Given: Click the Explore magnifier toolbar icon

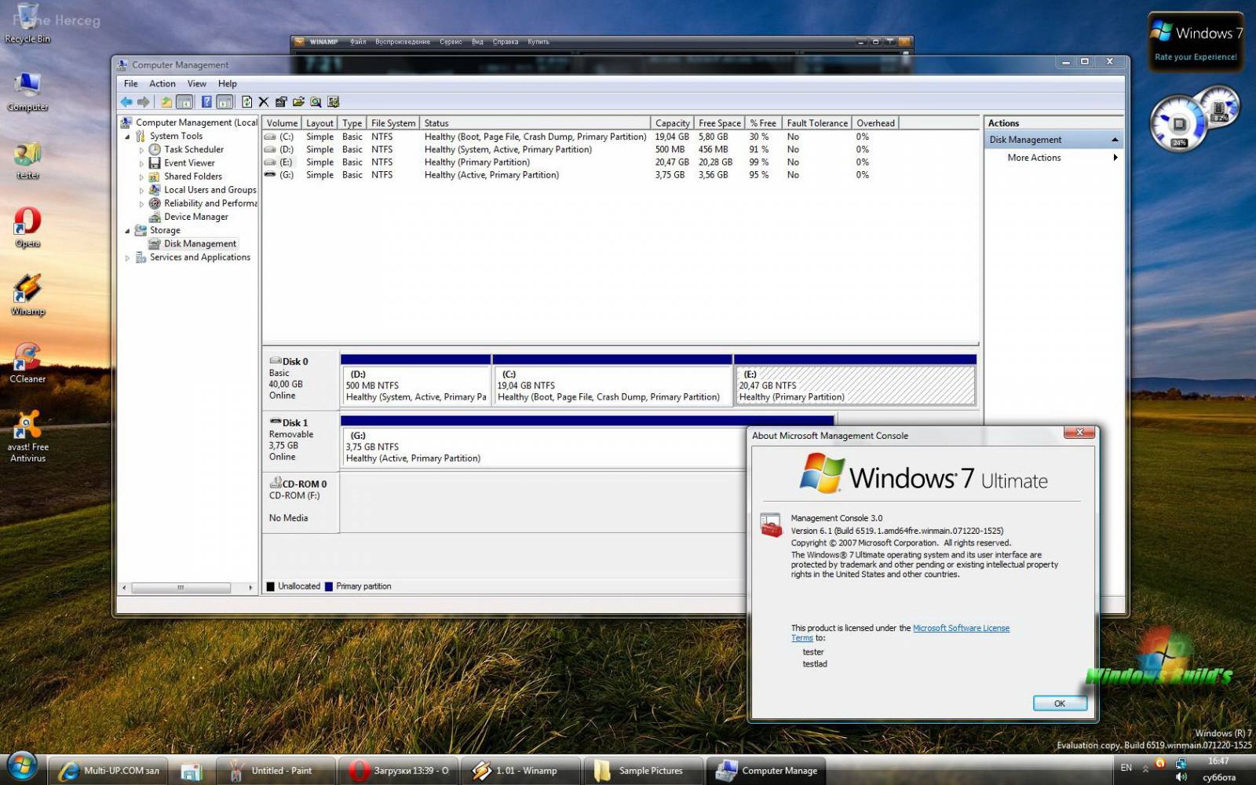Looking at the screenshot, I should 316,102.
